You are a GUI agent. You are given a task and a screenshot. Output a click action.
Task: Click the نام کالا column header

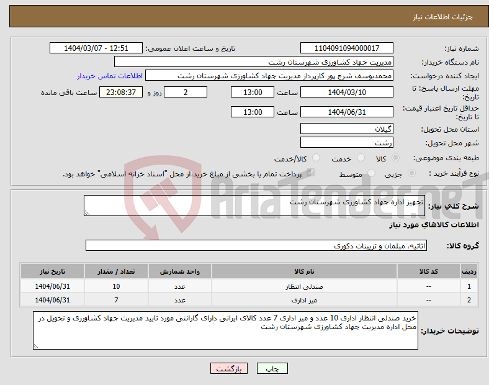coord(304,271)
